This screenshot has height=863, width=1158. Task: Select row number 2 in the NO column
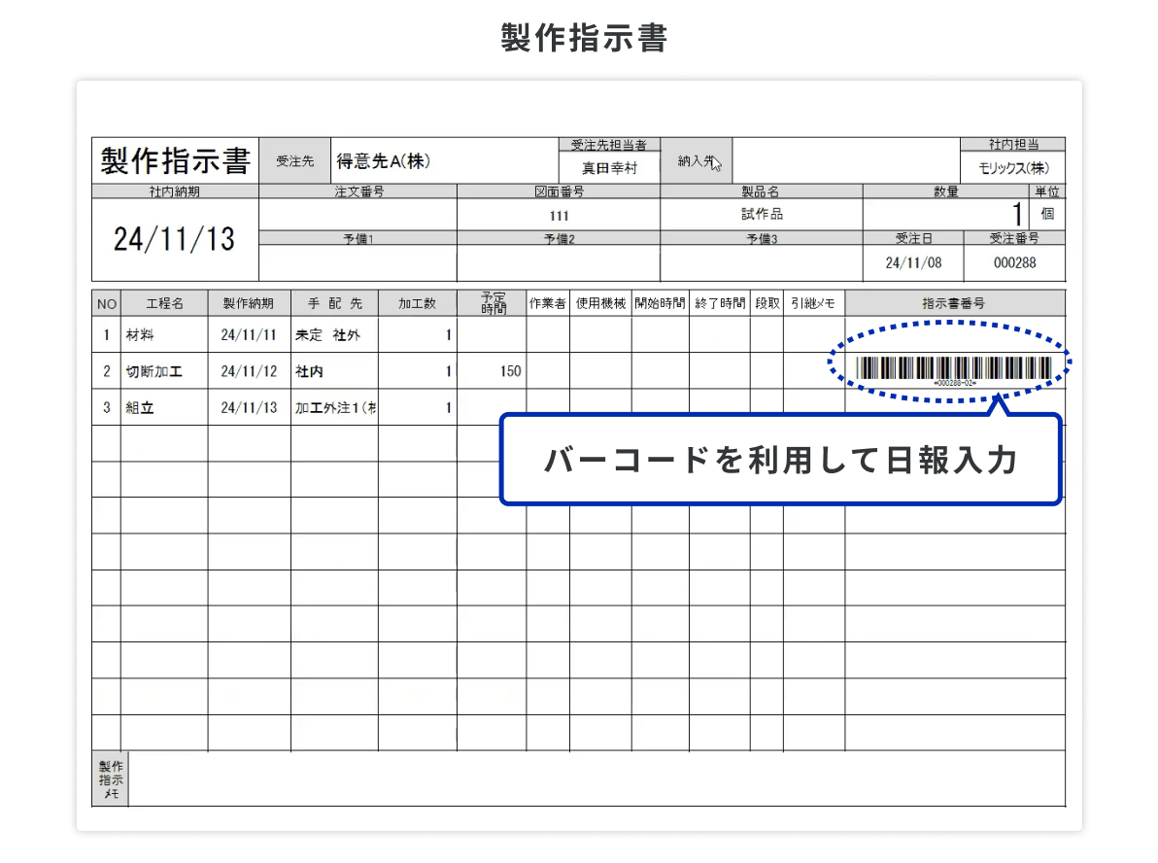tap(106, 371)
